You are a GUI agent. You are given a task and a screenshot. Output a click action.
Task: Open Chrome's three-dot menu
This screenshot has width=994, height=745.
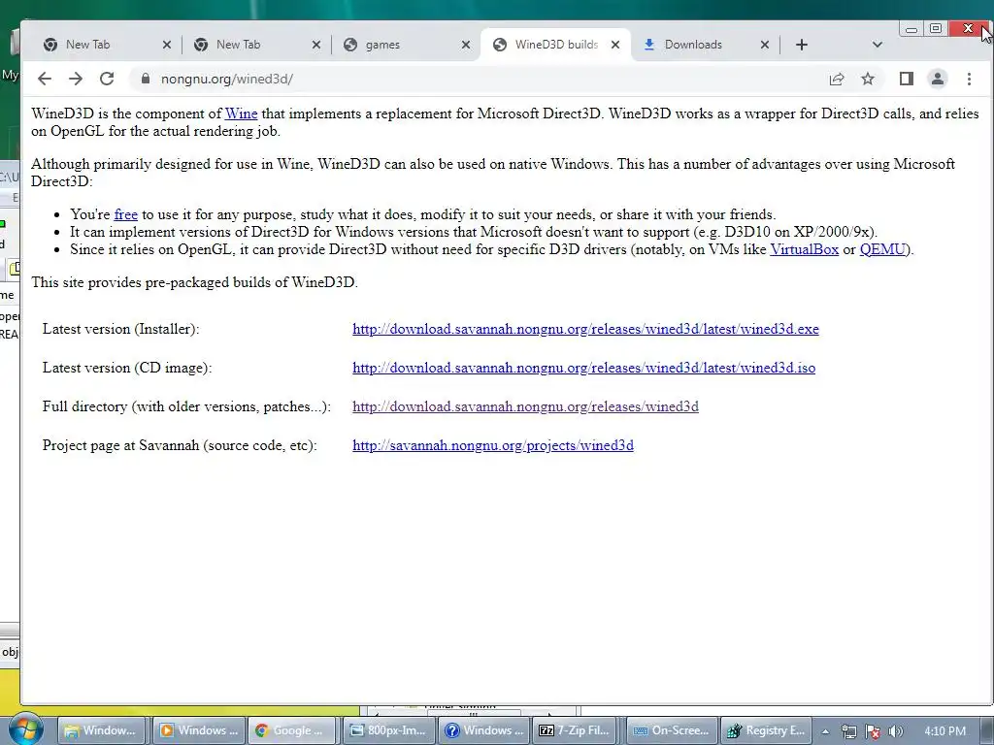pyautogui.click(x=970, y=79)
